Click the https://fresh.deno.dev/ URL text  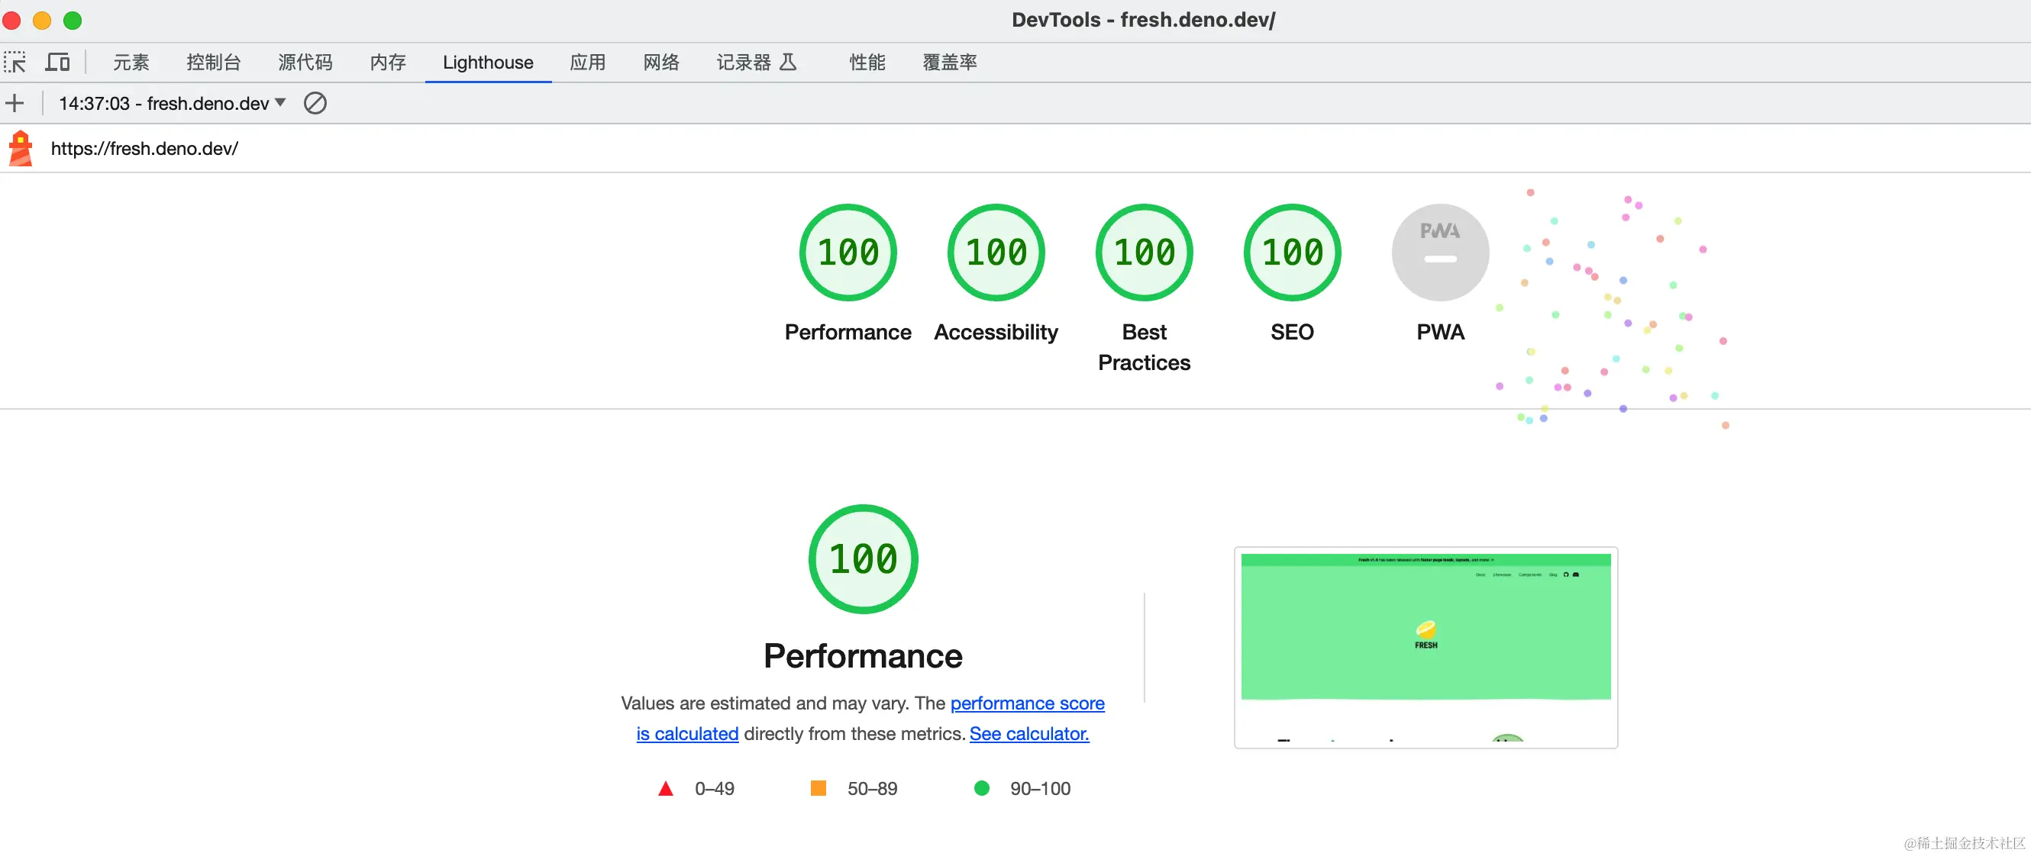144,148
